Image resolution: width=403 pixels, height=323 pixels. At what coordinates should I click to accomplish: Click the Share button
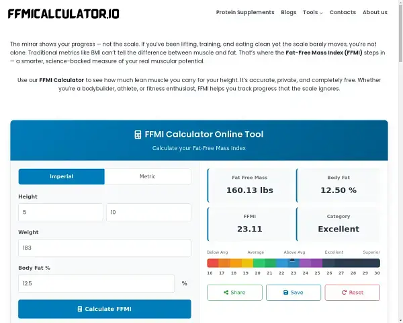[x=234, y=293]
